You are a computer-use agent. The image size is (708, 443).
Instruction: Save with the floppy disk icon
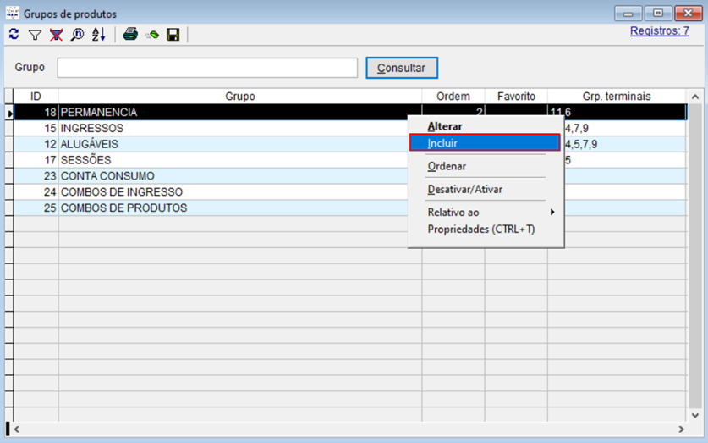(x=173, y=35)
